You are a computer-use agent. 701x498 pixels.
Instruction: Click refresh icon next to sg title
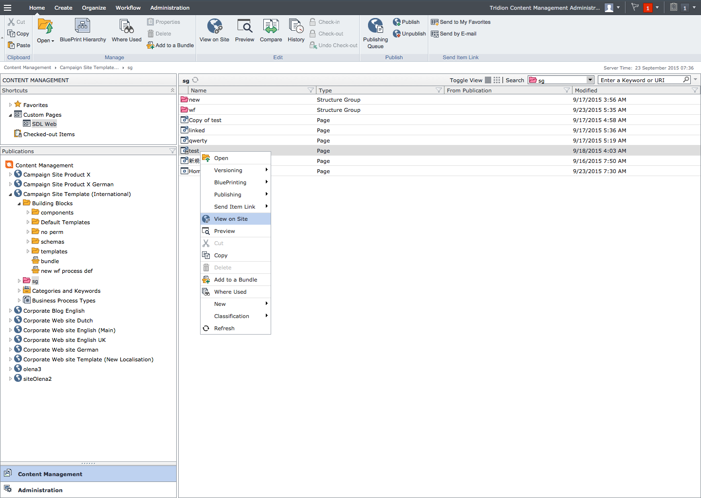pos(195,80)
